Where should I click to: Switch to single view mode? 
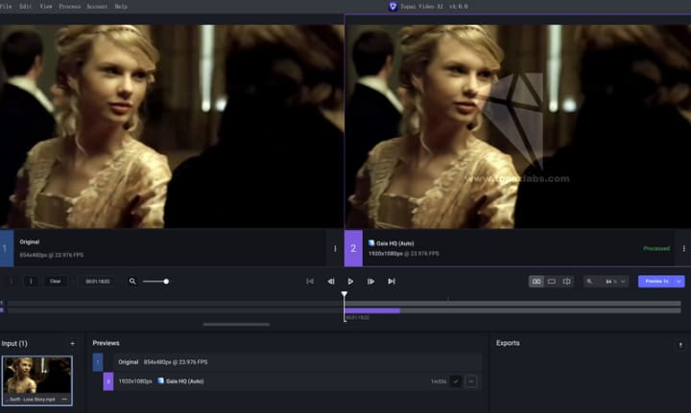pos(551,281)
